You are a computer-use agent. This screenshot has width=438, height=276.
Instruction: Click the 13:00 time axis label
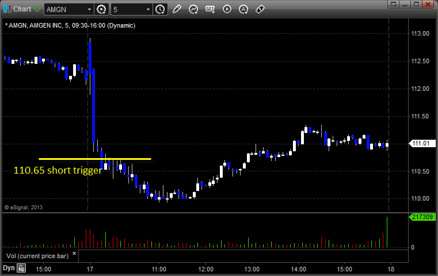click(x=252, y=269)
